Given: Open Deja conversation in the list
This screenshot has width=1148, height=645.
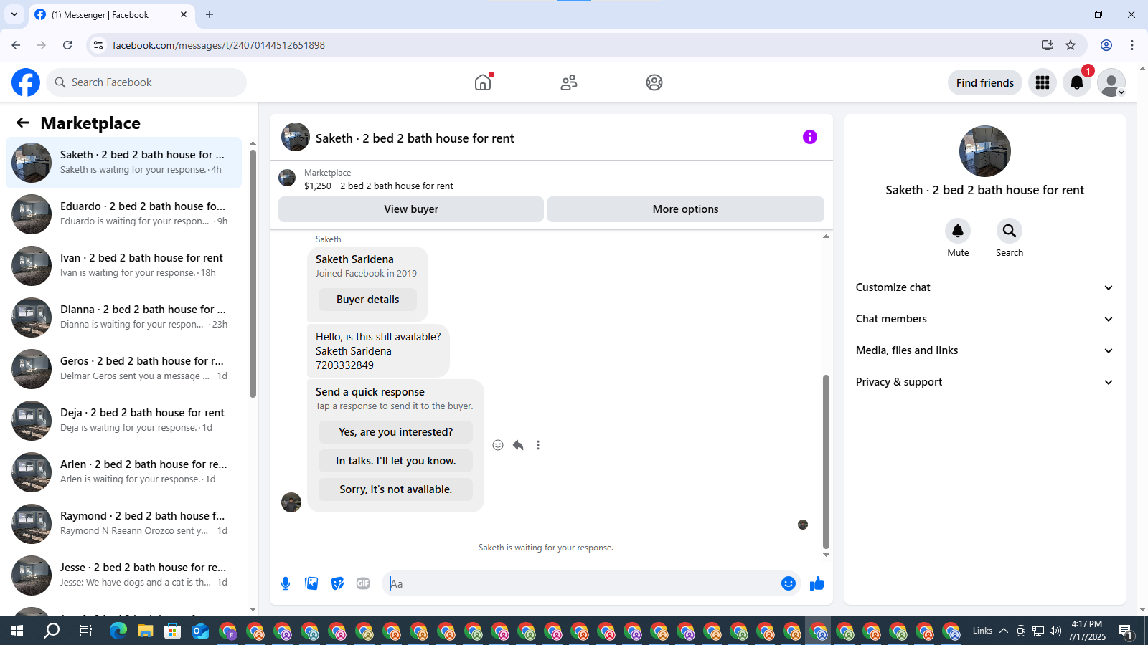Looking at the screenshot, I should tap(124, 421).
